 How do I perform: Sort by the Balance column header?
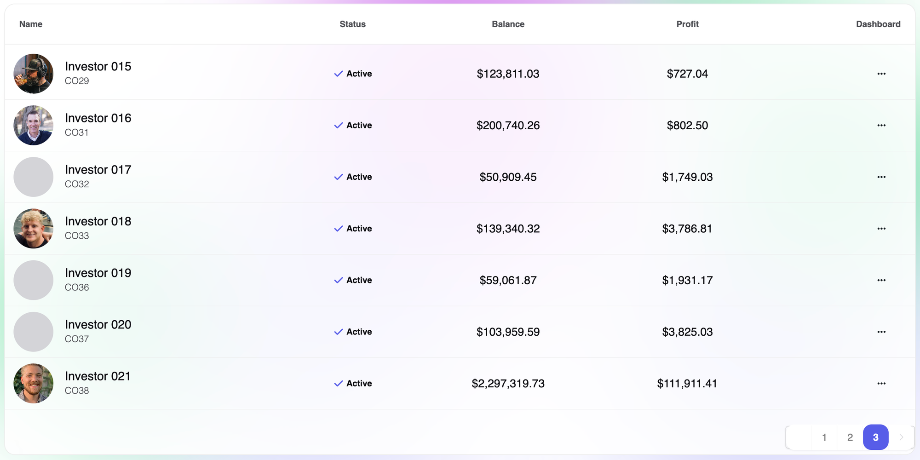508,24
